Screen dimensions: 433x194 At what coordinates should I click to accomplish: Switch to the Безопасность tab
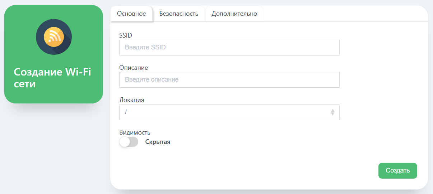pyautogui.click(x=179, y=14)
